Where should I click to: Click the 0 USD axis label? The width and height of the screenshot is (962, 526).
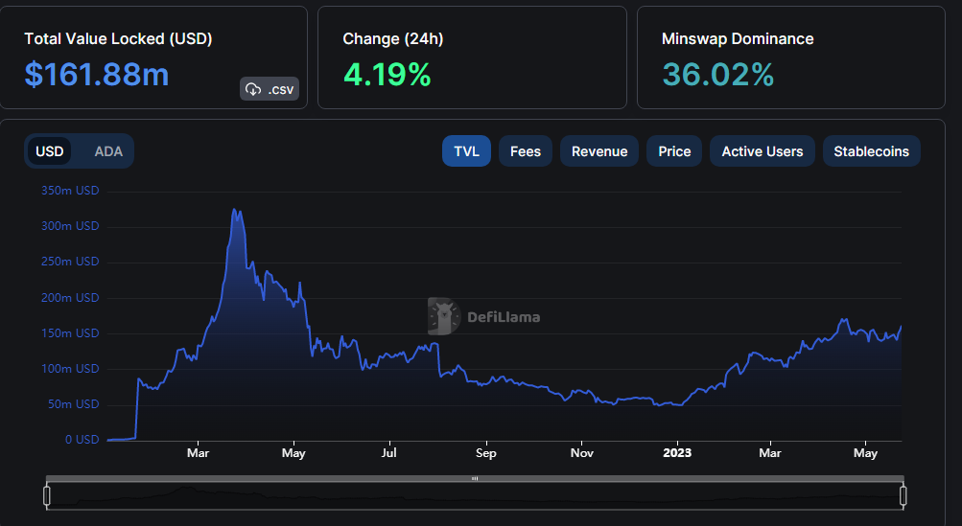point(82,440)
